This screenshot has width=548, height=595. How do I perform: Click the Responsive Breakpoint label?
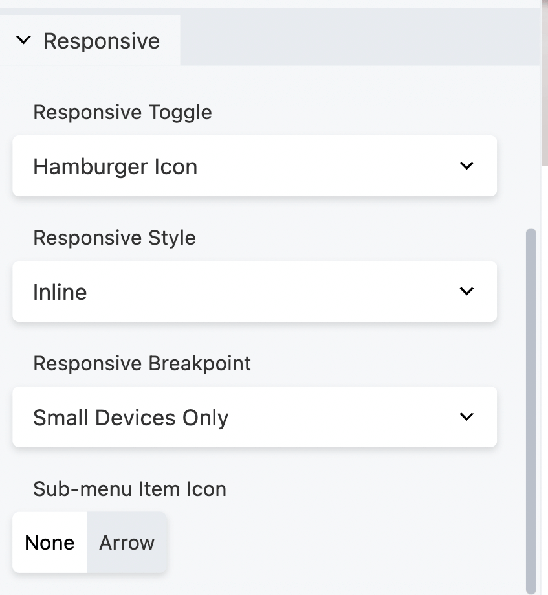142,363
